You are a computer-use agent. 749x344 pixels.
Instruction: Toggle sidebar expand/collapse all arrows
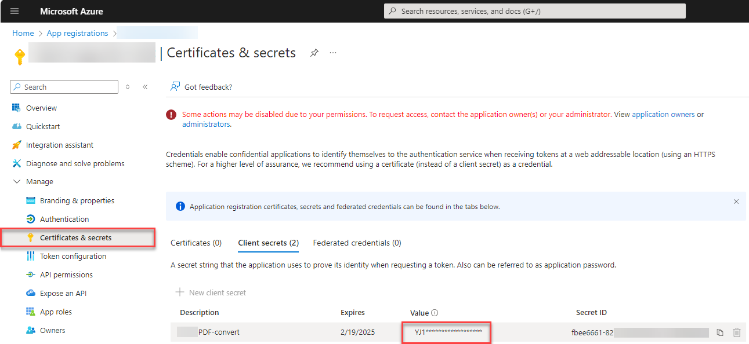(128, 87)
